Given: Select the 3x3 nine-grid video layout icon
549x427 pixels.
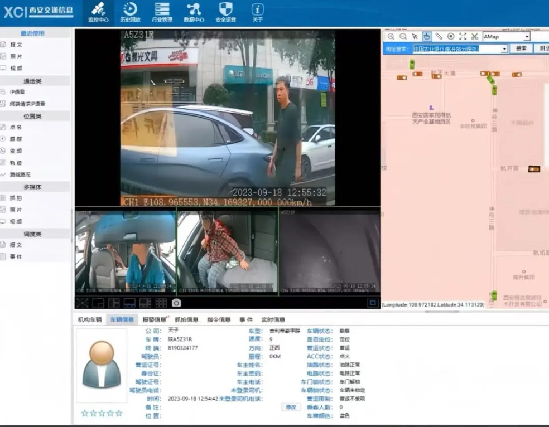Looking at the screenshot, I should click(x=161, y=303).
